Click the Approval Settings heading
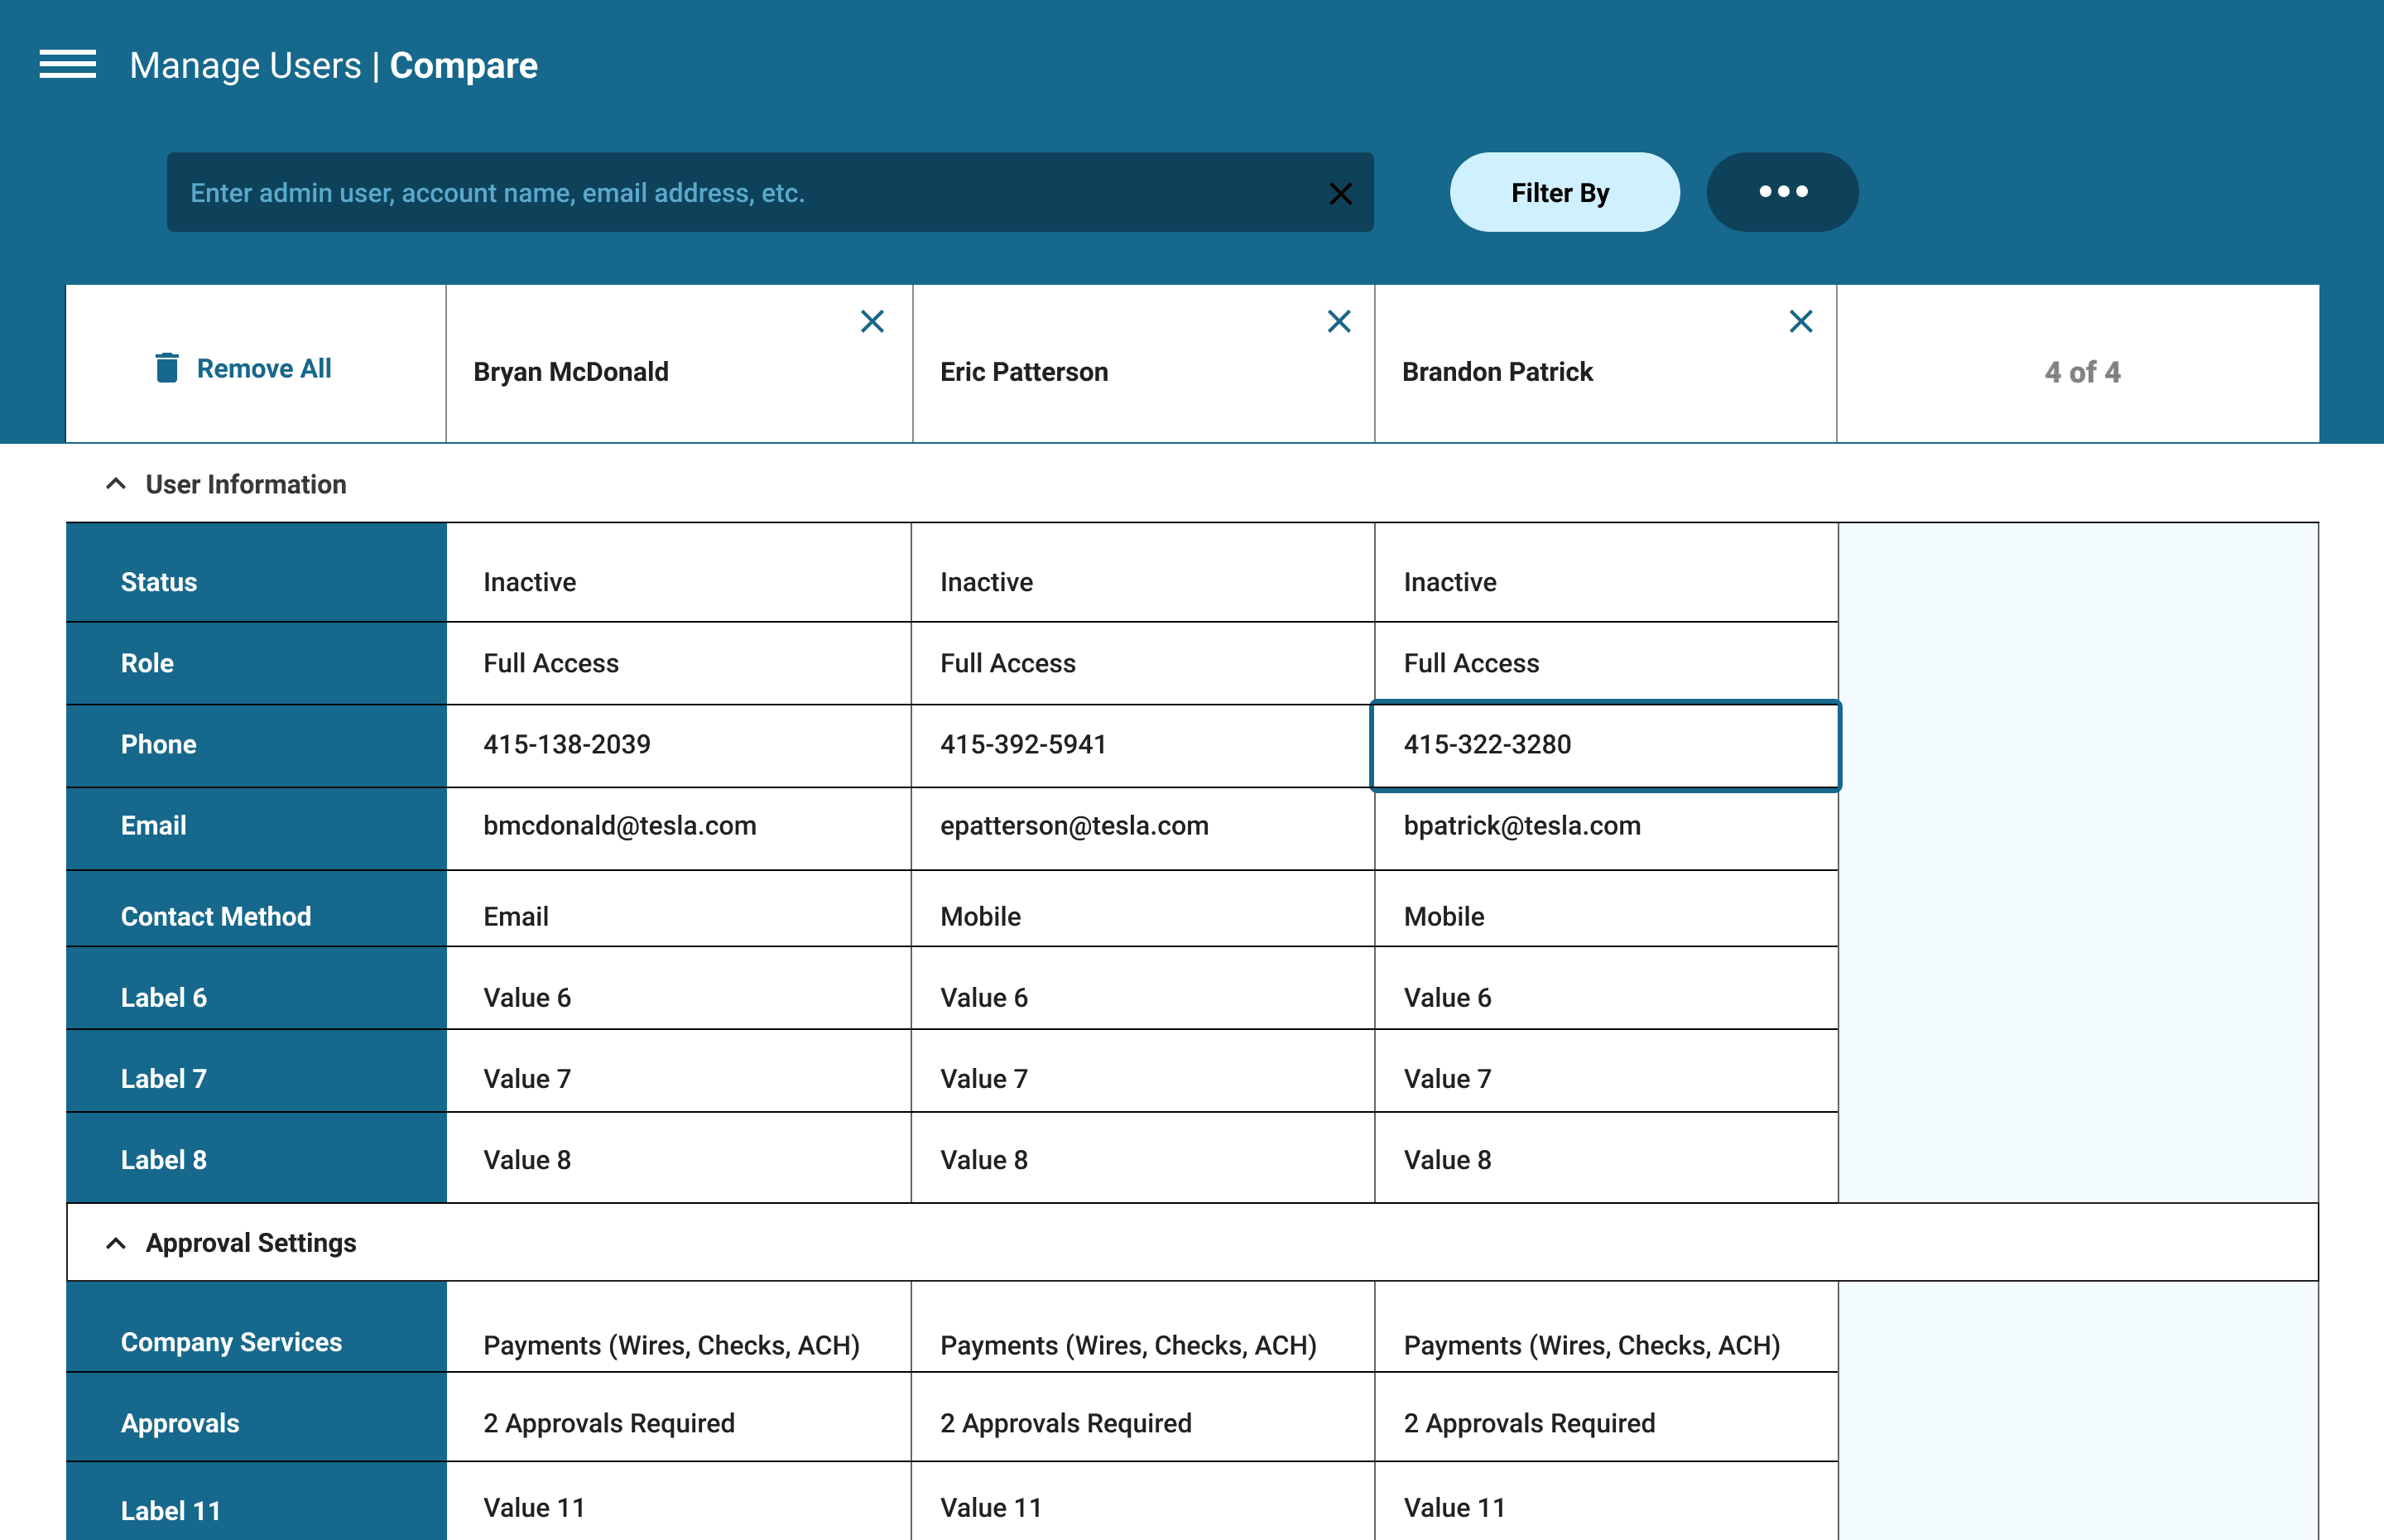 251,1243
